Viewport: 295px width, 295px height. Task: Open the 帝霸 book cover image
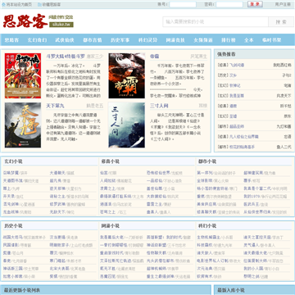tap(127, 75)
